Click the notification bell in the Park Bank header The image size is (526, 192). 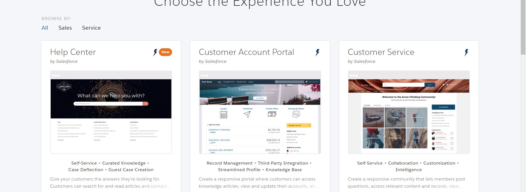click(x=307, y=82)
